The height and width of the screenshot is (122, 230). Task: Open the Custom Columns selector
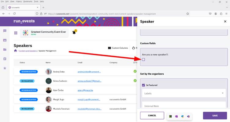118,48
